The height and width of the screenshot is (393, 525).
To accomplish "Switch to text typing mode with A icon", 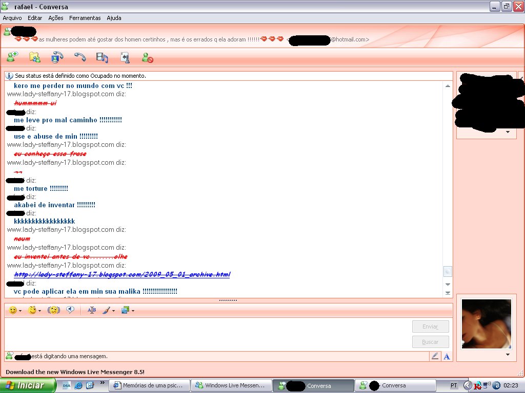I will 447,357.
